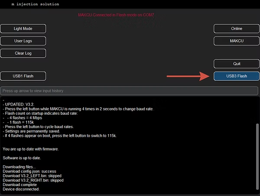Screen dimensions: 260x196
Task: Click the Online button
Action: [236, 29]
